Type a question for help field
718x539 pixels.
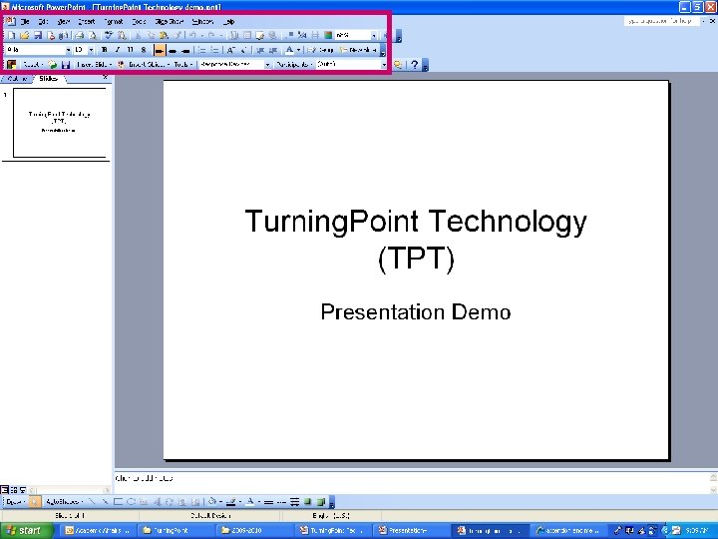(x=662, y=21)
